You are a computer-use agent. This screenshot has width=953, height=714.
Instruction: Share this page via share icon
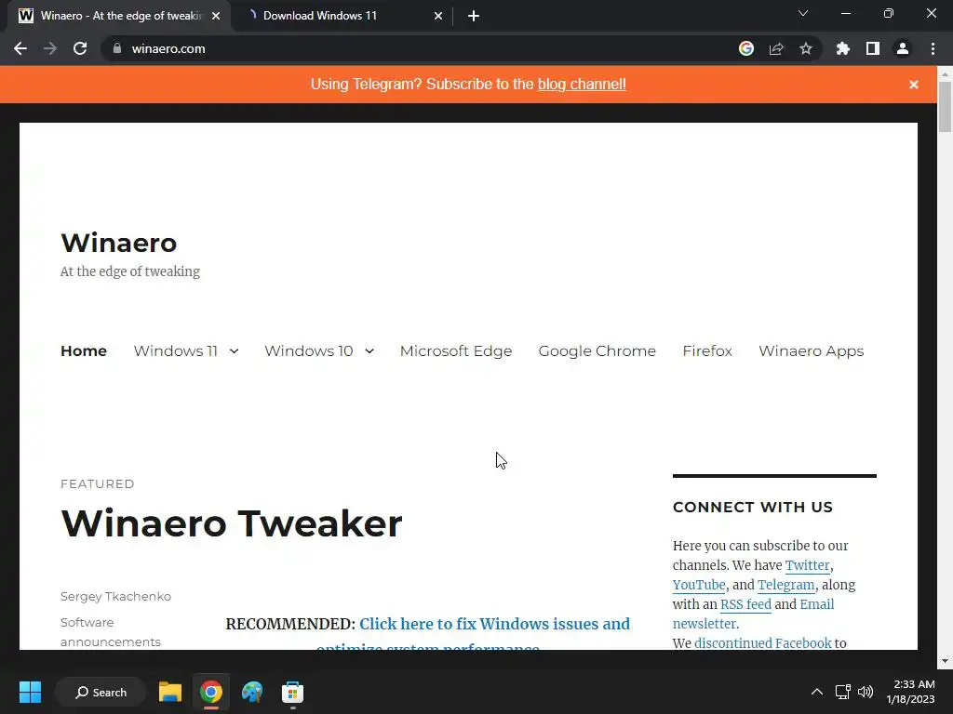(776, 48)
